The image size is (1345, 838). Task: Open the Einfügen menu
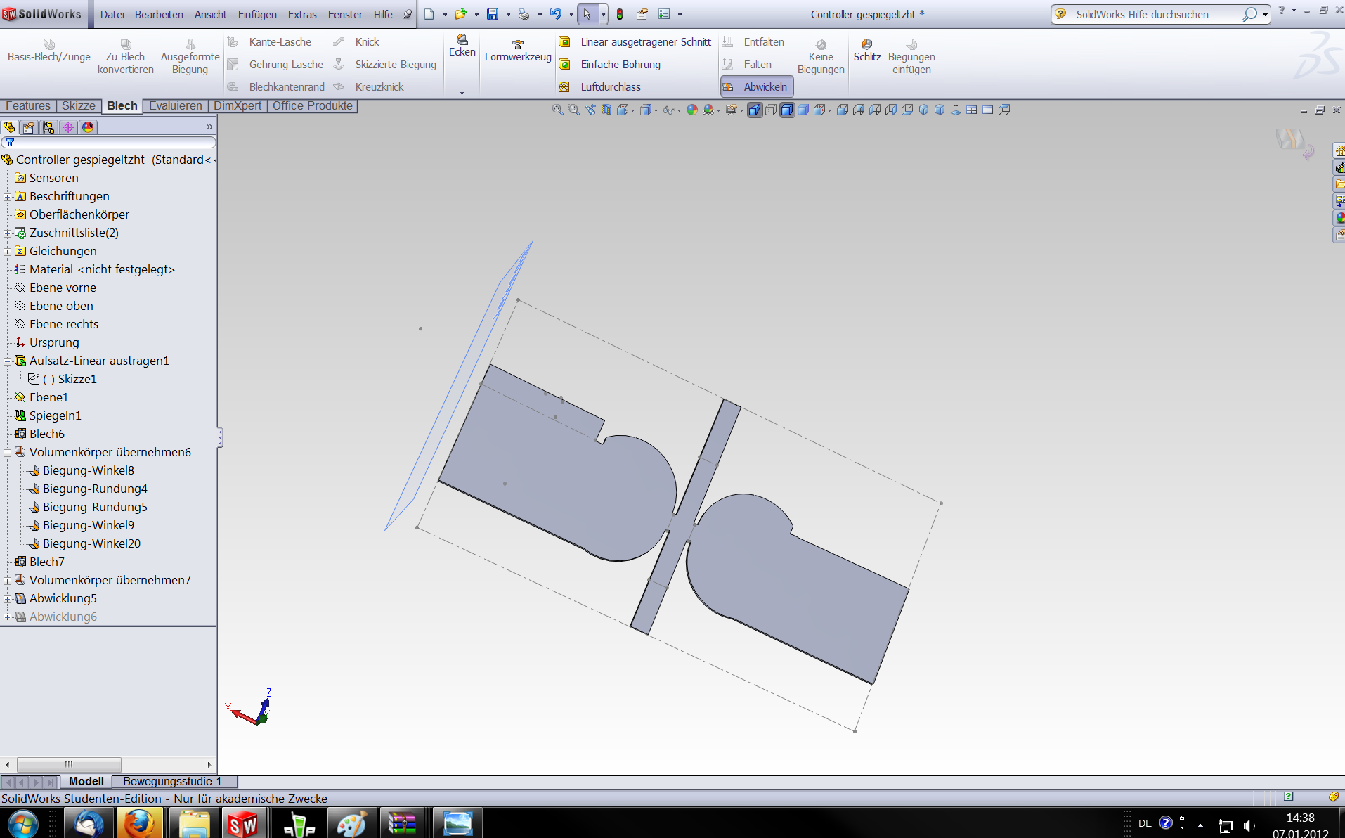[x=257, y=14]
